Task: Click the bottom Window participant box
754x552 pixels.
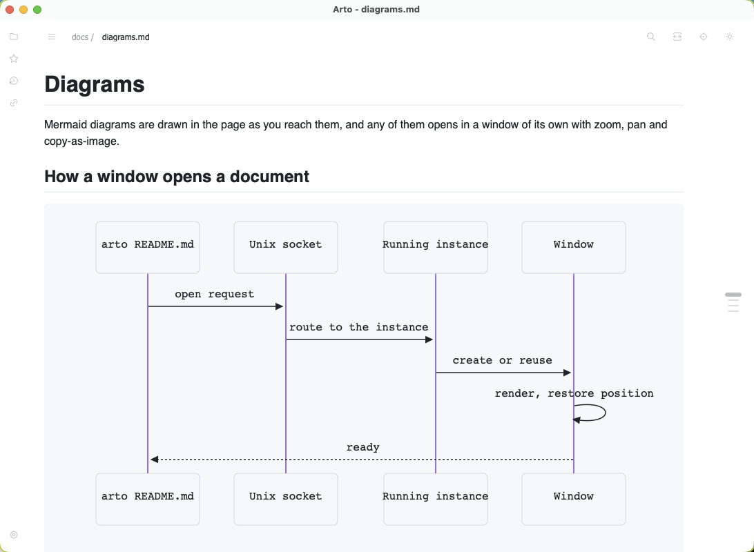Action: (574, 499)
